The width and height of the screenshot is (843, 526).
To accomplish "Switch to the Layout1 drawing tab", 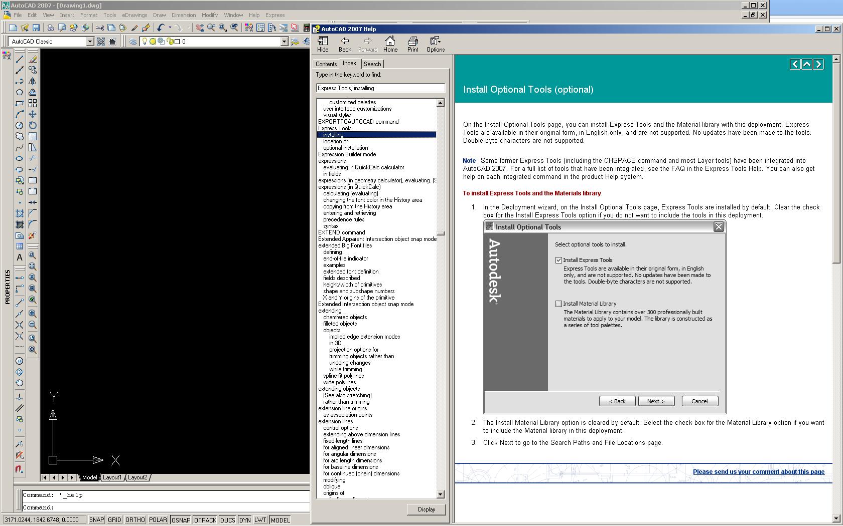I will pyautogui.click(x=112, y=477).
